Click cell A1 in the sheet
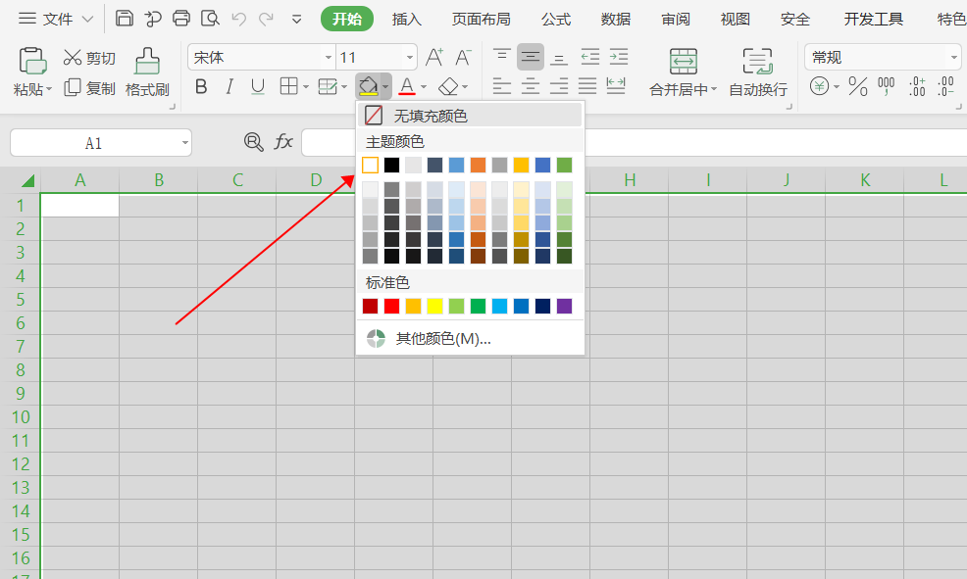967x579 pixels. click(x=80, y=206)
